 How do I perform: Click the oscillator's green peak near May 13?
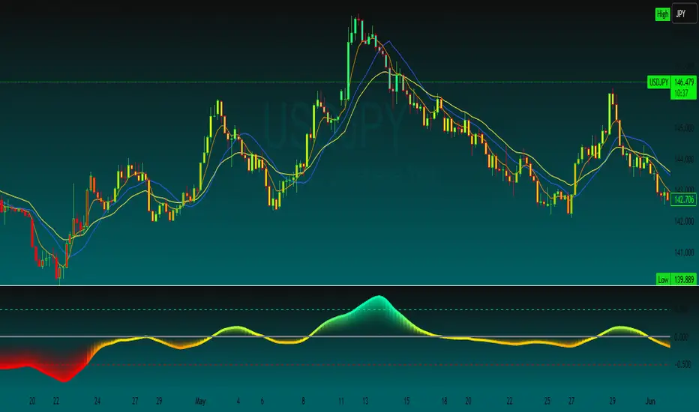tap(379, 297)
